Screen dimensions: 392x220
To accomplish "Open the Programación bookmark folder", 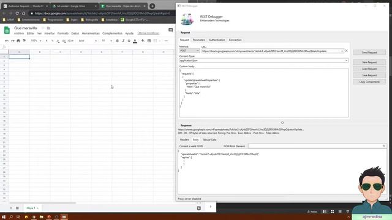I will (x=53, y=20).
